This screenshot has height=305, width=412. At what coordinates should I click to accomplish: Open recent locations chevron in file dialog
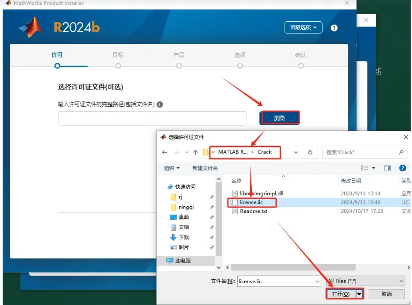(x=187, y=152)
